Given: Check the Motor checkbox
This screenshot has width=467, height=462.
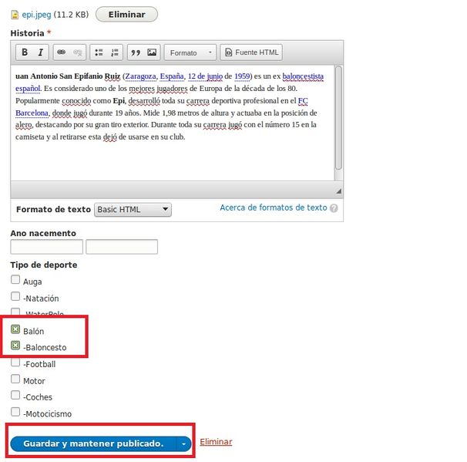Looking at the screenshot, I should 15,379.
